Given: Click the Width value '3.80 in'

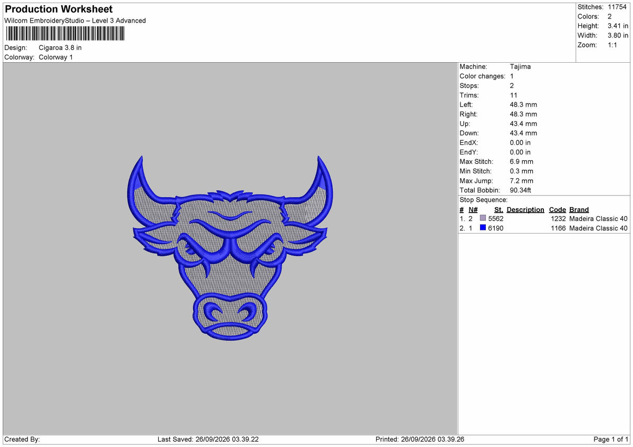Looking at the screenshot, I should [618, 35].
